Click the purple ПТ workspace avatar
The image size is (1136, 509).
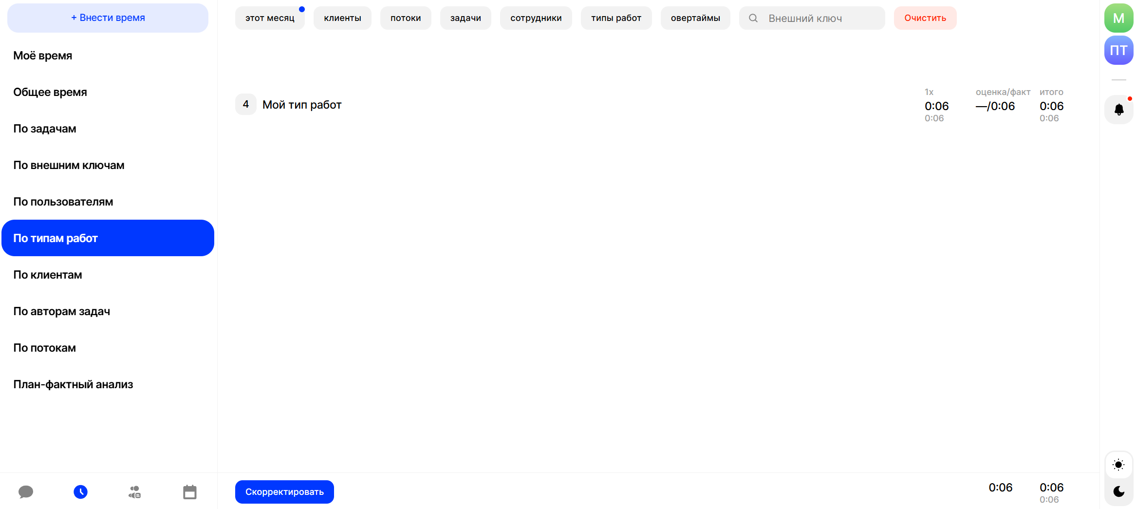tap(1118, 50)
